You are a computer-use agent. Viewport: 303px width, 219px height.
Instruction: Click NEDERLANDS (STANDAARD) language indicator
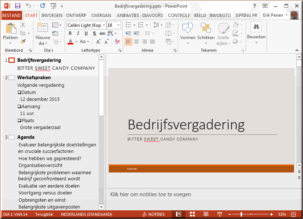tap(86, 214)
